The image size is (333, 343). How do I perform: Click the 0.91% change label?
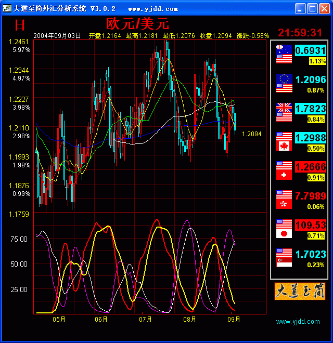(316, 177)
